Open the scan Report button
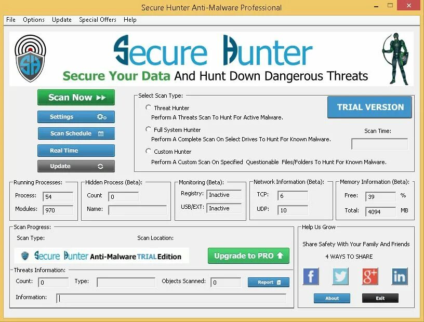Screen dimensions: 424x322 pyautogui.click(x=269, y=282)
